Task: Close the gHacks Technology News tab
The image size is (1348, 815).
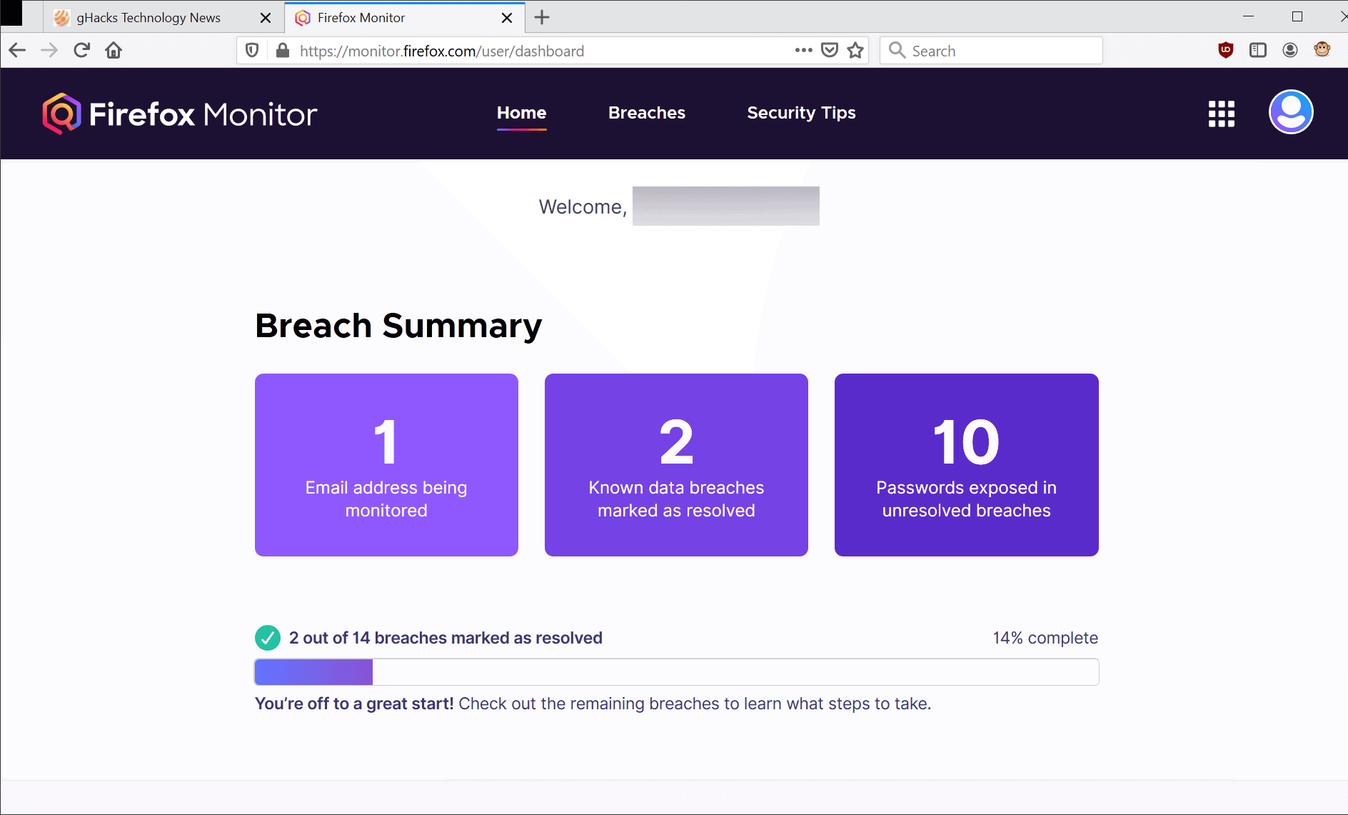Action: [x=266, y=18]
